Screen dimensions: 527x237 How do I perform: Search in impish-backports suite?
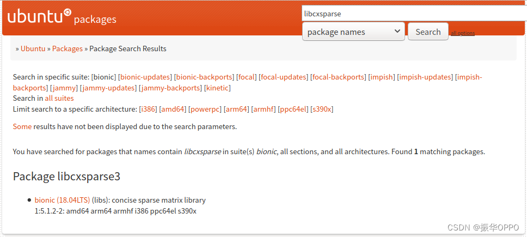tap(469, 77)
